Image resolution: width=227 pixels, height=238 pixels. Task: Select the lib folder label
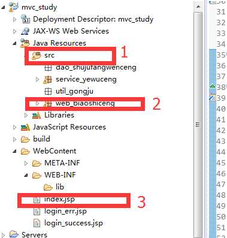pos(60,187)
